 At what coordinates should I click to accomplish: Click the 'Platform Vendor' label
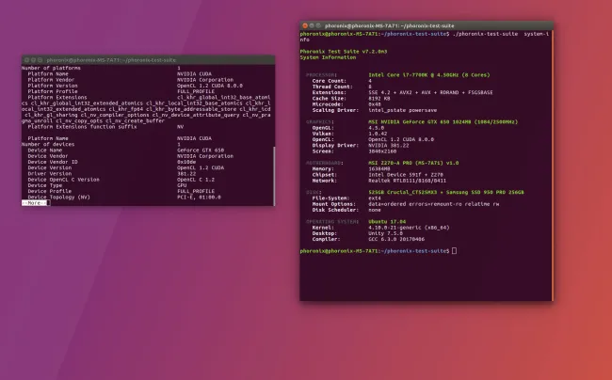(51, 80)
